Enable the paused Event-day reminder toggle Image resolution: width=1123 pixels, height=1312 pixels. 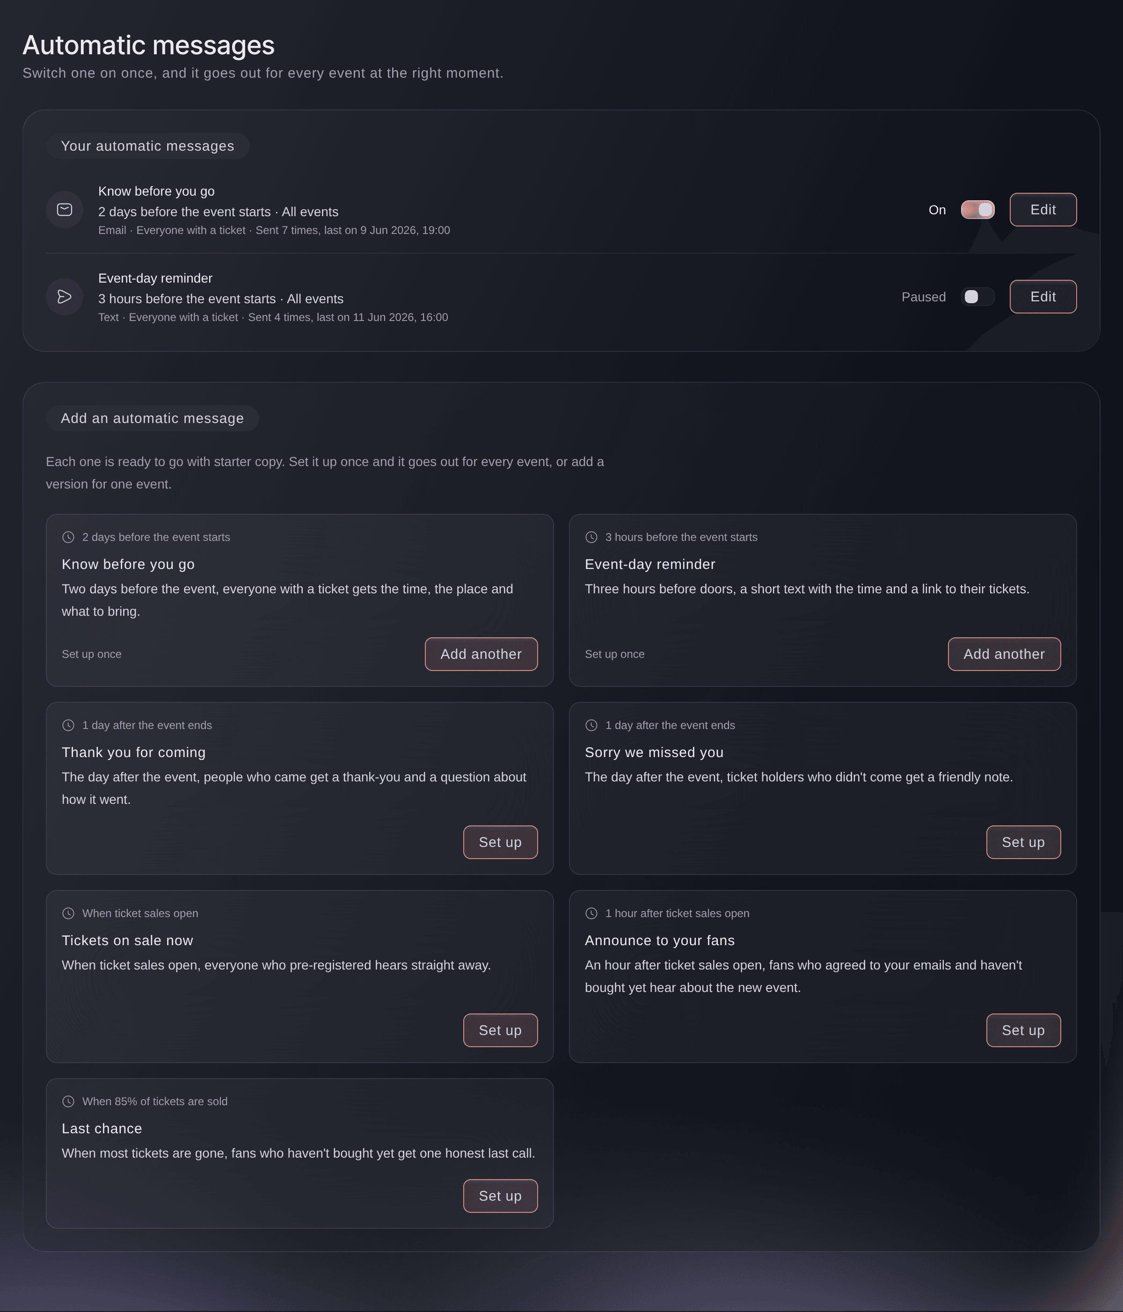tap(977, 296)
